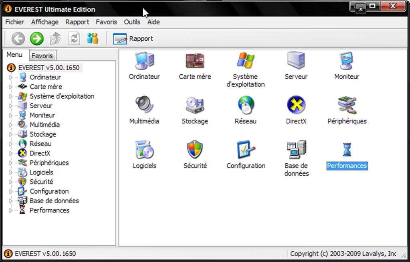The image size is (410, 262).
Task: Click the EVEREST info icon in title bar
Action: 8,9
